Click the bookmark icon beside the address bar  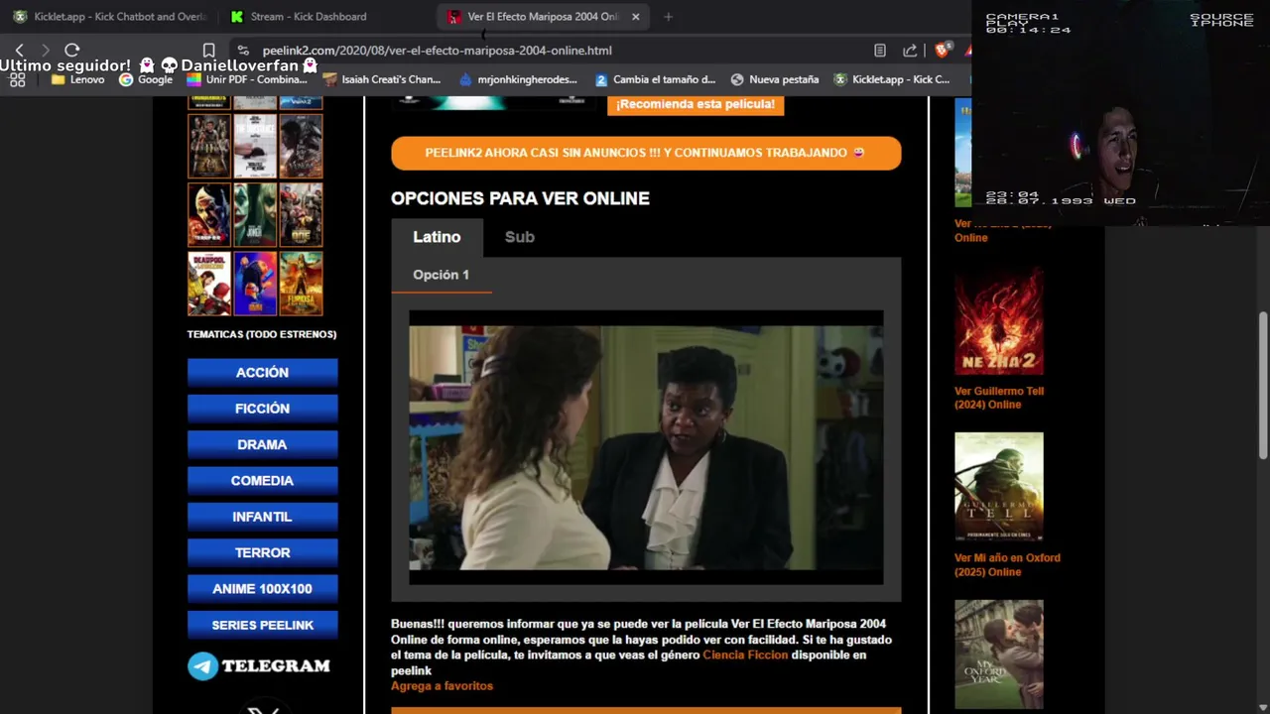tap(208, 51)
